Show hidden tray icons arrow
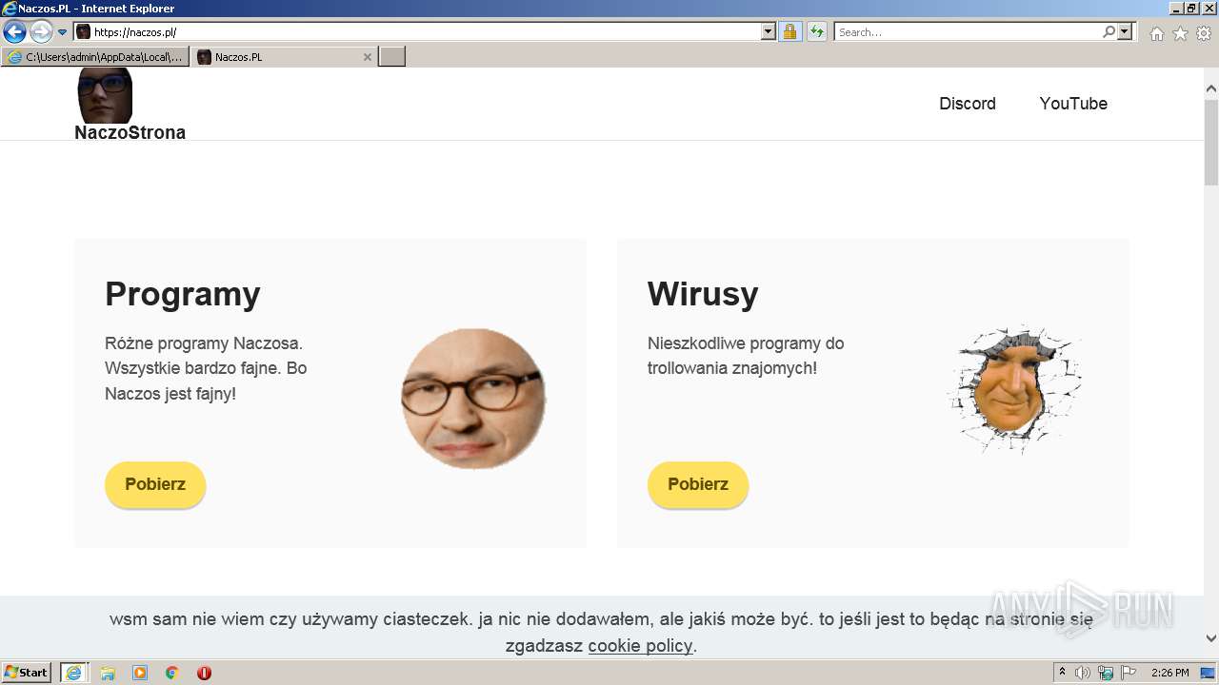The image size is (1219, 685). point(1063,672)
